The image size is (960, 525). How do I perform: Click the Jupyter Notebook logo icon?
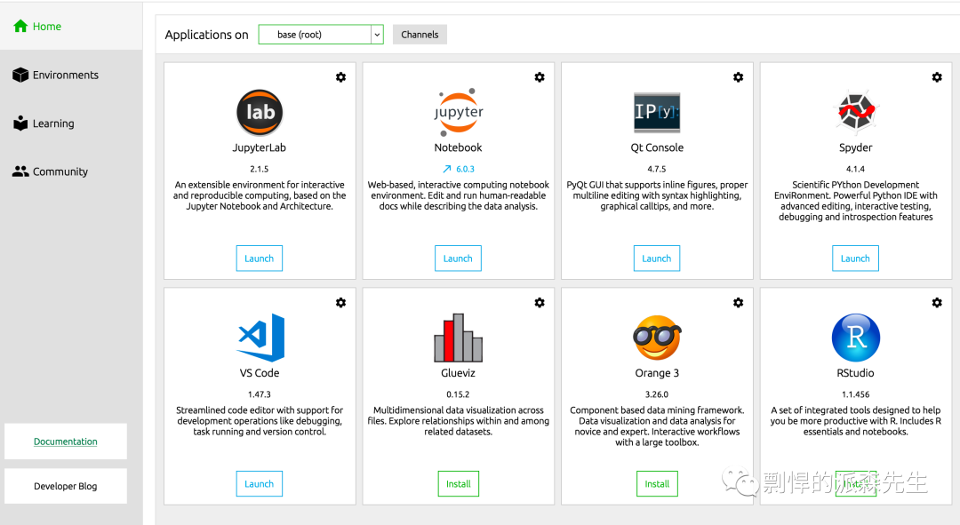tap(459, 112)
